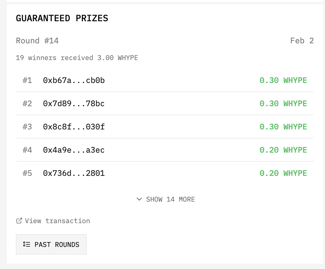Click the chevron arrow beside Show 14 More
Viewport: 325px width, 269px height.
(x=139, y=199)
